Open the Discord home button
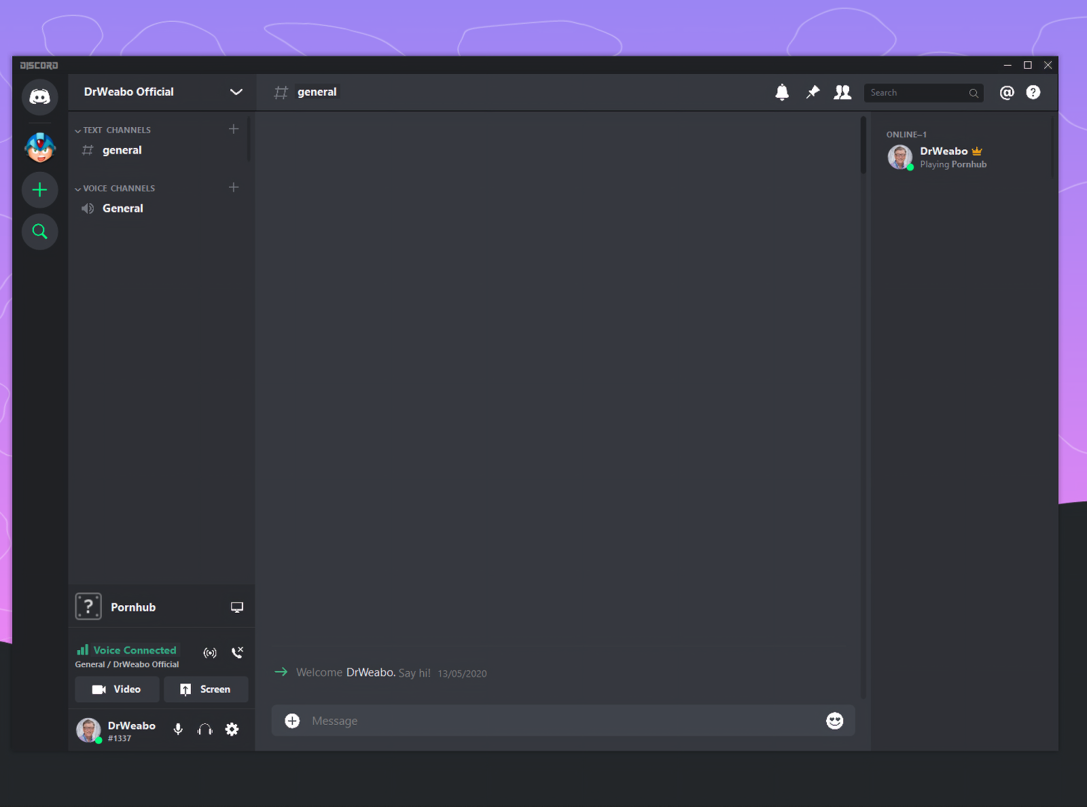This screenshot has width=1087, height=807. [x=39, y=96]
